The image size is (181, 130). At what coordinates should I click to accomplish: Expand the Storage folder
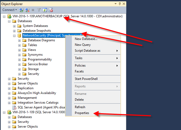[x=19, y=69]
